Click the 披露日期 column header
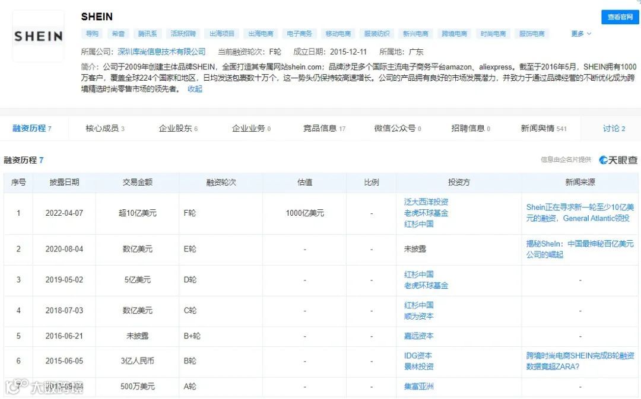This screenshot has width=641, height=399. tap(64, 183)
